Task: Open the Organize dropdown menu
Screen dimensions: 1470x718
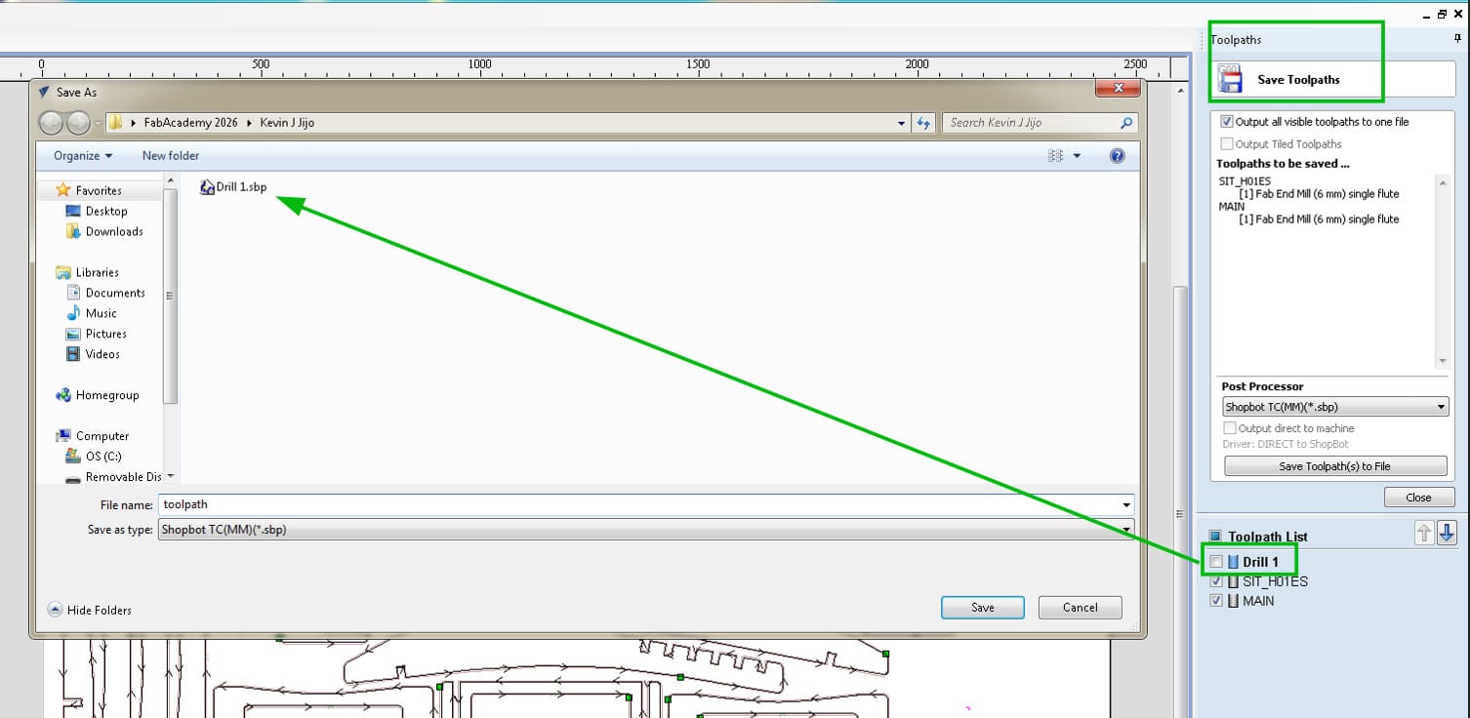Action: click(x=83, y=156)
